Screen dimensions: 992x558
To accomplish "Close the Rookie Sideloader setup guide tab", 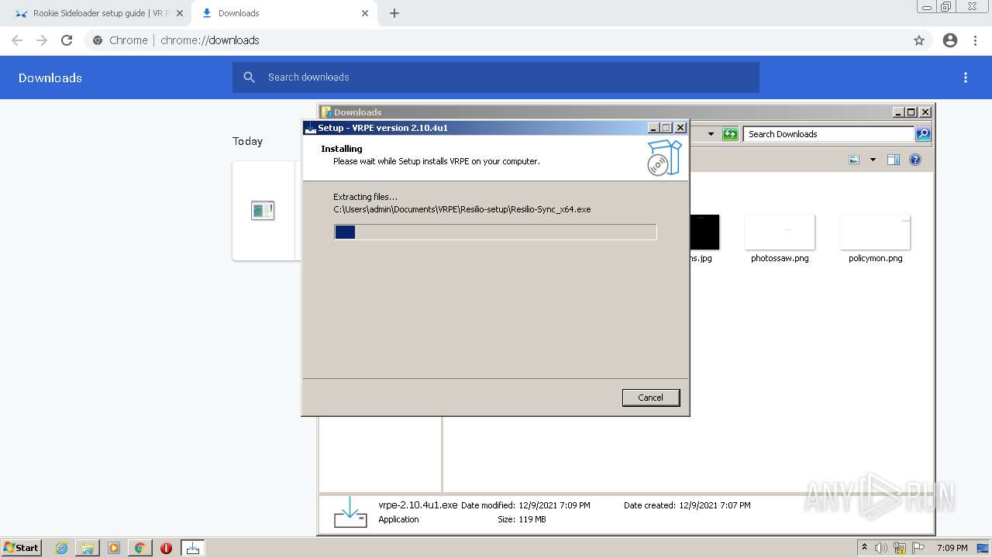I will [x=180, y=13].
